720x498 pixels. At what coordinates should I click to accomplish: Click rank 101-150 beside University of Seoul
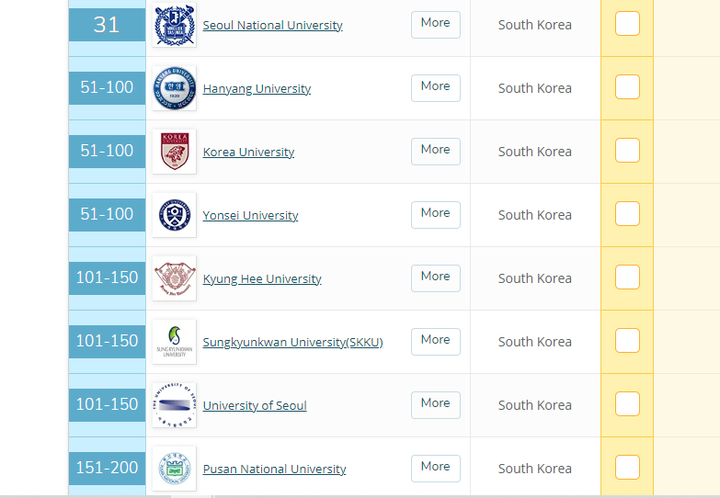pos(107,404)
